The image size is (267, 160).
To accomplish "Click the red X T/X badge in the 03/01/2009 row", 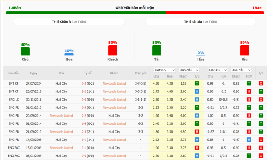I will [261, 156].
